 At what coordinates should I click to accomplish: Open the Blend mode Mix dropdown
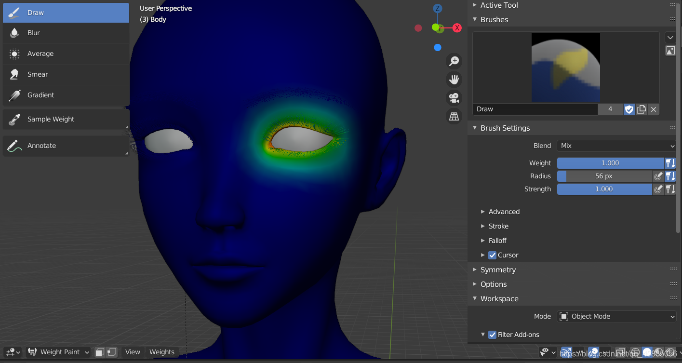click(x=616, y=146)
